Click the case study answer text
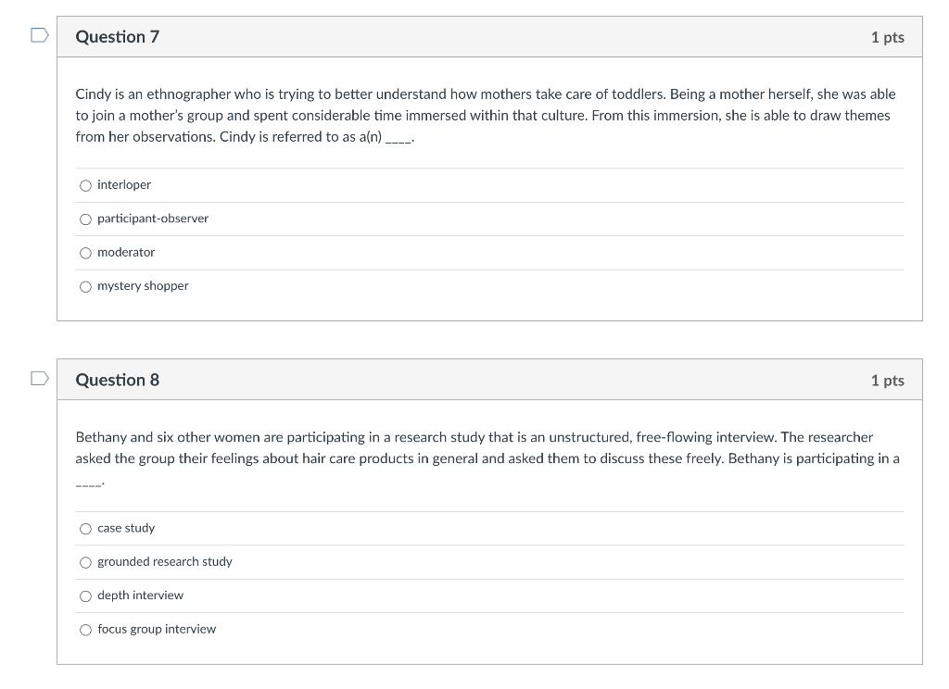Image resolution: width=949 pixels, height=689 pixels. [126, 528]
